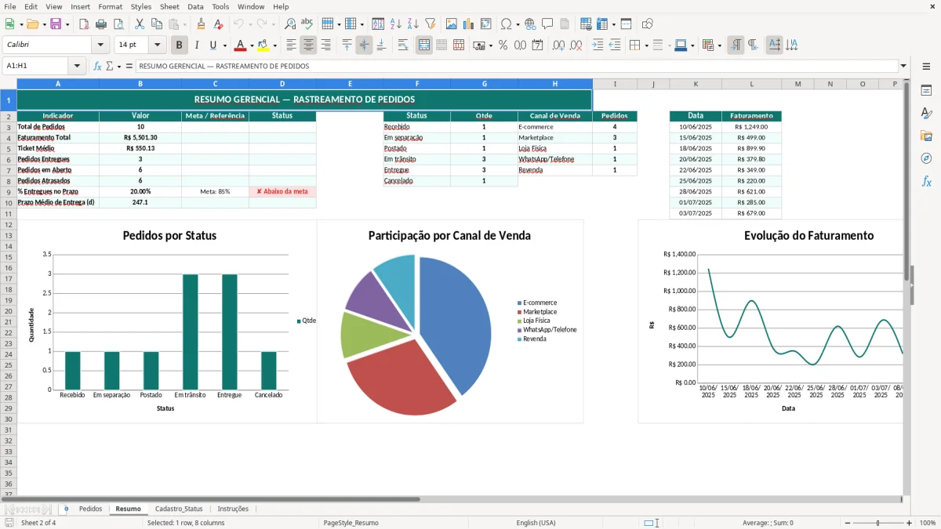Toggle Align Right
This screenshot has height=529, width=941.
(326, 45)
